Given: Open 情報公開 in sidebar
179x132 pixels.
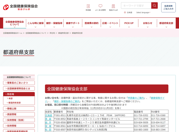Looking at the screenshot, I should point(19,109).
